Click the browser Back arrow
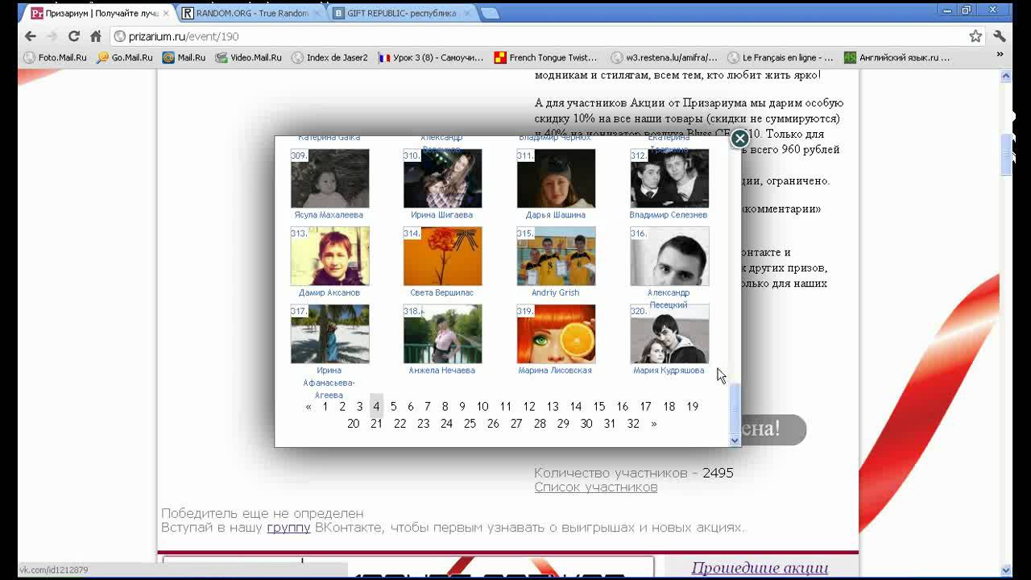1031x580 pixels. [30, 36]
